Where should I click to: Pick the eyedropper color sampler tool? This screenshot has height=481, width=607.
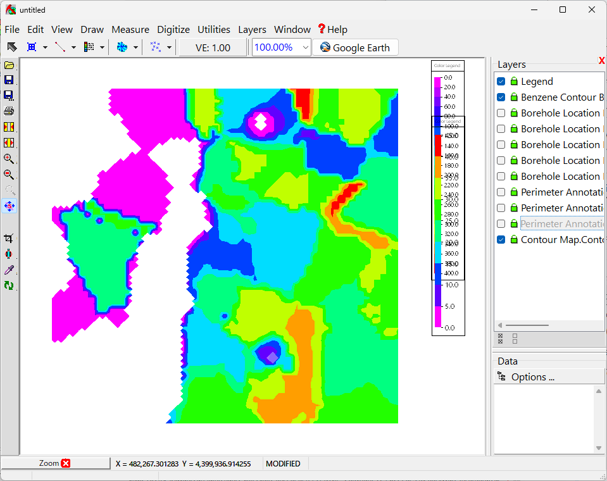coord(9,270)
